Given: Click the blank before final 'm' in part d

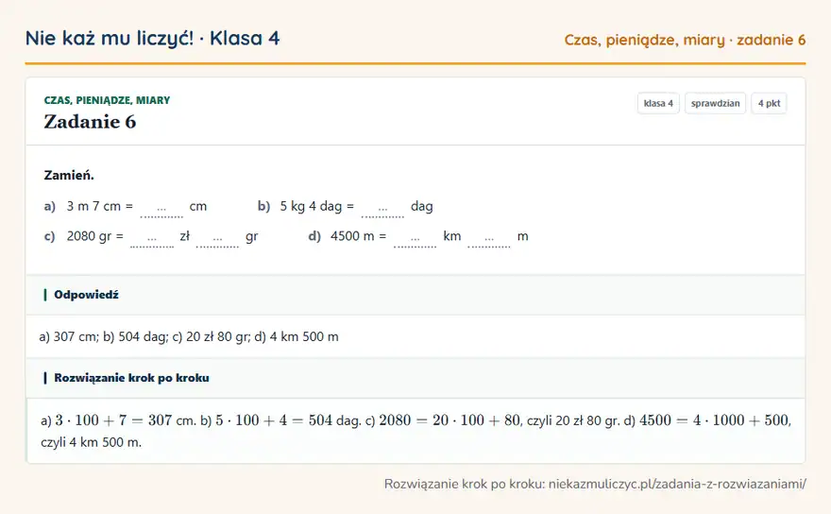Looking at the screenshot, I should coord(489,239).
